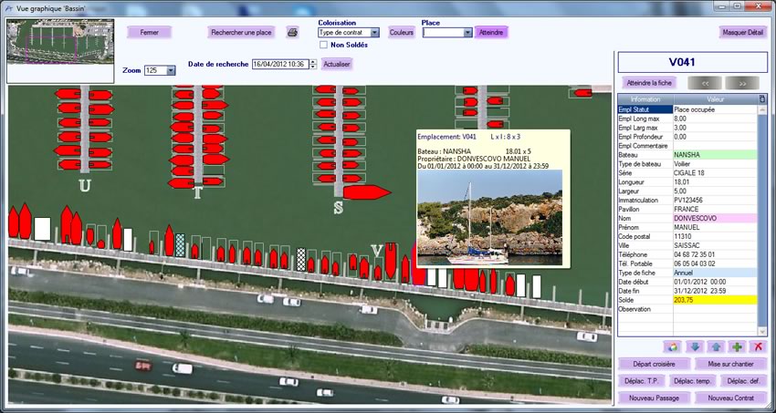Click the large white empty berth at far left
The height and width of the screenshot is (413, 776).
pos(43,229)
